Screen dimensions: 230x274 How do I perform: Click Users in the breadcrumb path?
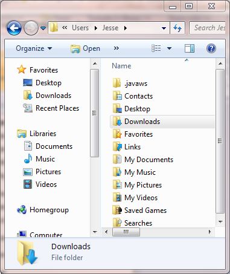tap(80, 28)
